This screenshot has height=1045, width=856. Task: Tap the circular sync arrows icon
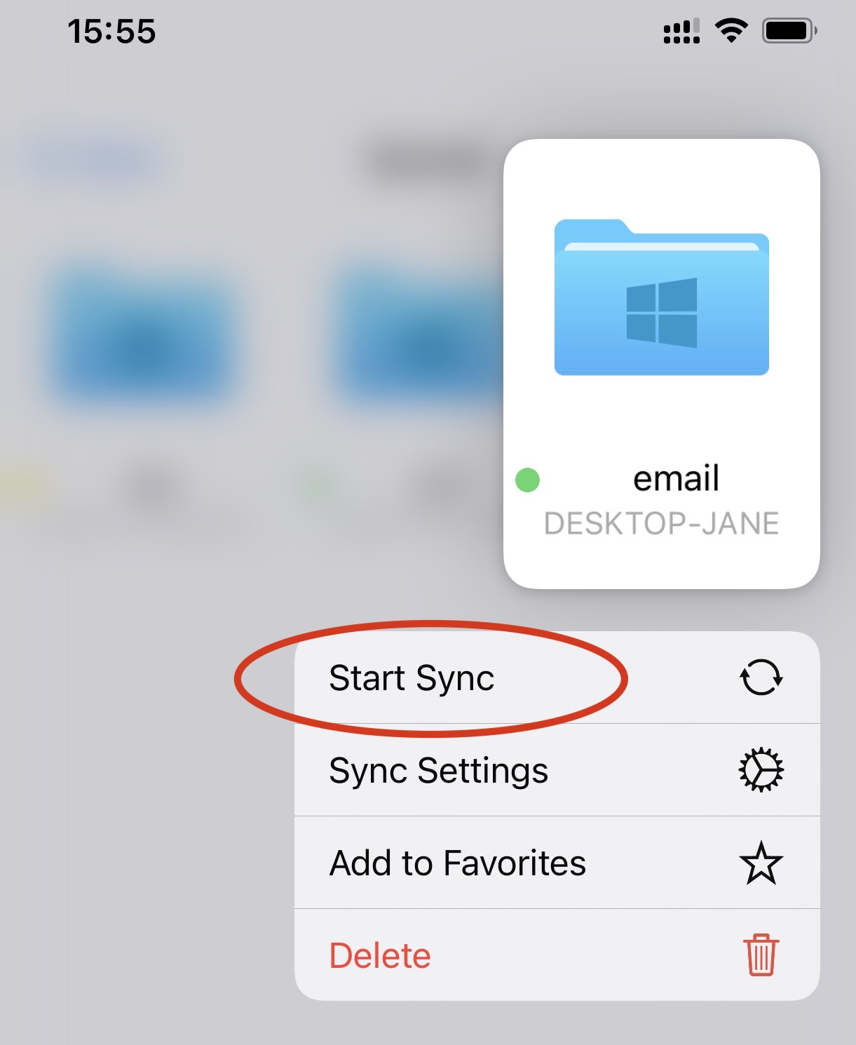tap(761, 677)
